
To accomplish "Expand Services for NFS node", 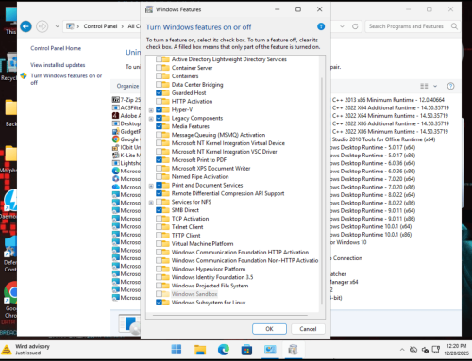I will tap(151, 203).
